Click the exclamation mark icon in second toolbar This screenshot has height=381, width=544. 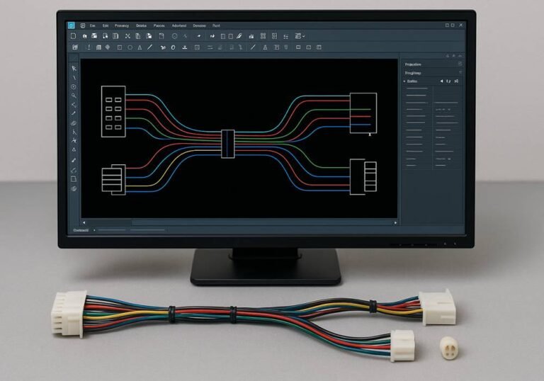tap(89, 47)
